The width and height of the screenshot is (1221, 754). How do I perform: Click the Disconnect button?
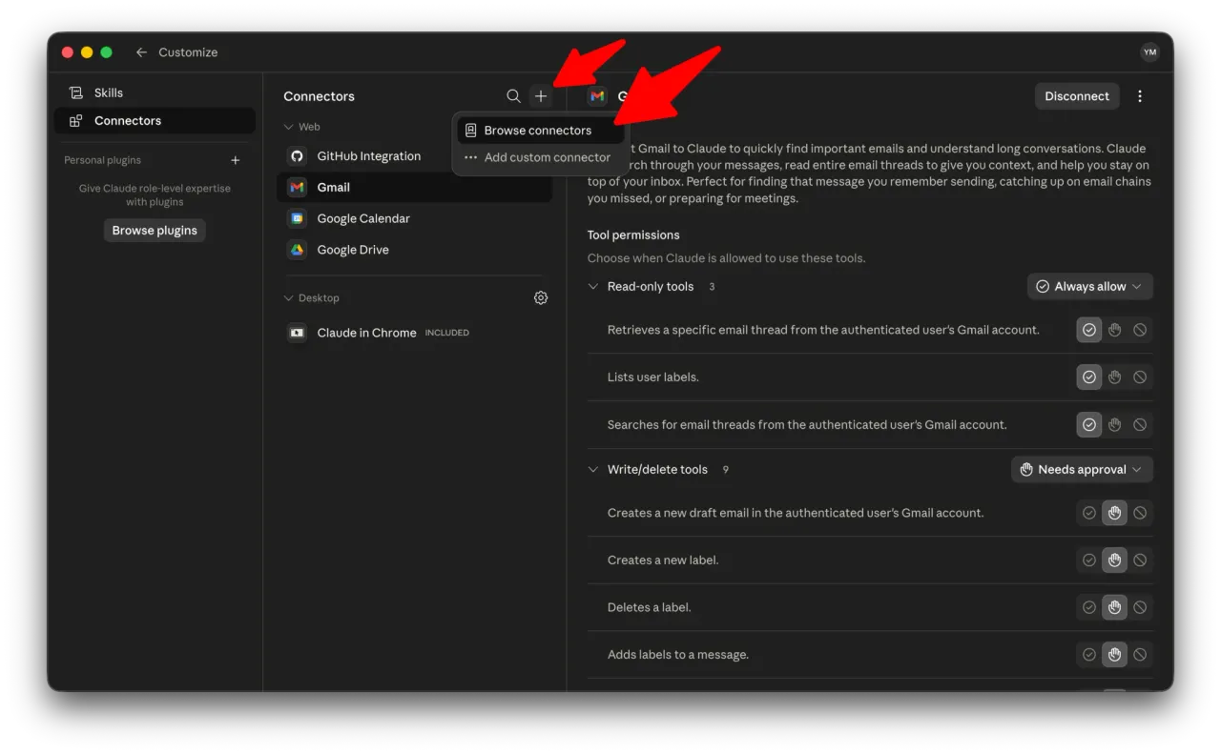[x=1077, y=96]
